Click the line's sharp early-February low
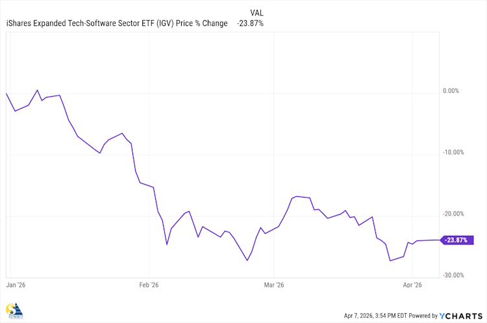 [x=167, y=244]
